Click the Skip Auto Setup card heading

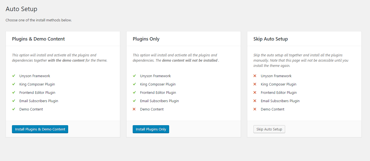click(x=270, y=39)
